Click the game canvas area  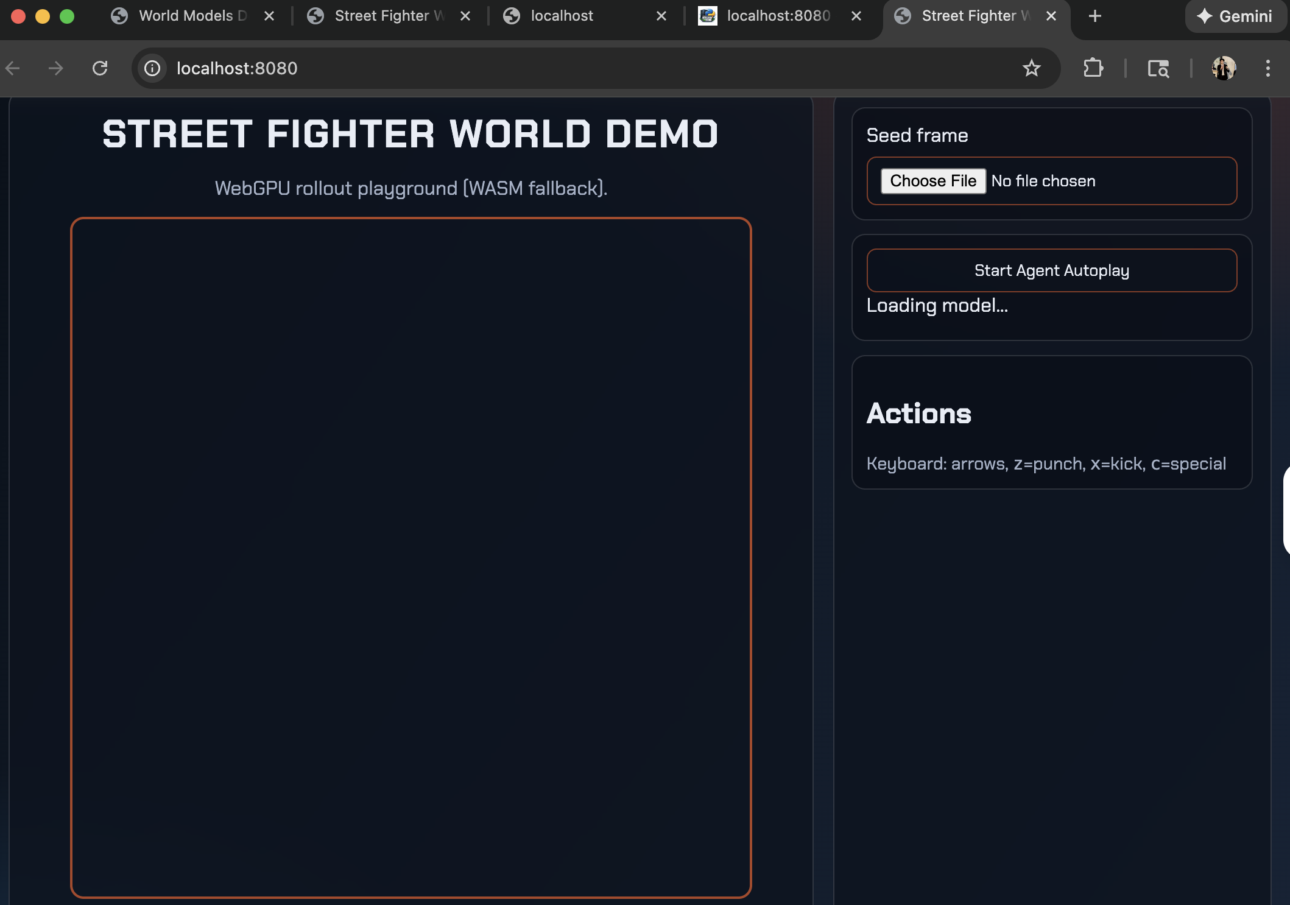(411, 557)
